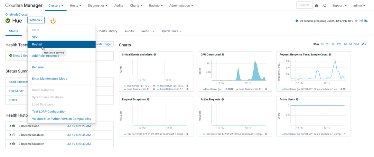Open the Web UI dropdown tab
The width and height of the screenshot is (374, 157).
pos(148,31)
